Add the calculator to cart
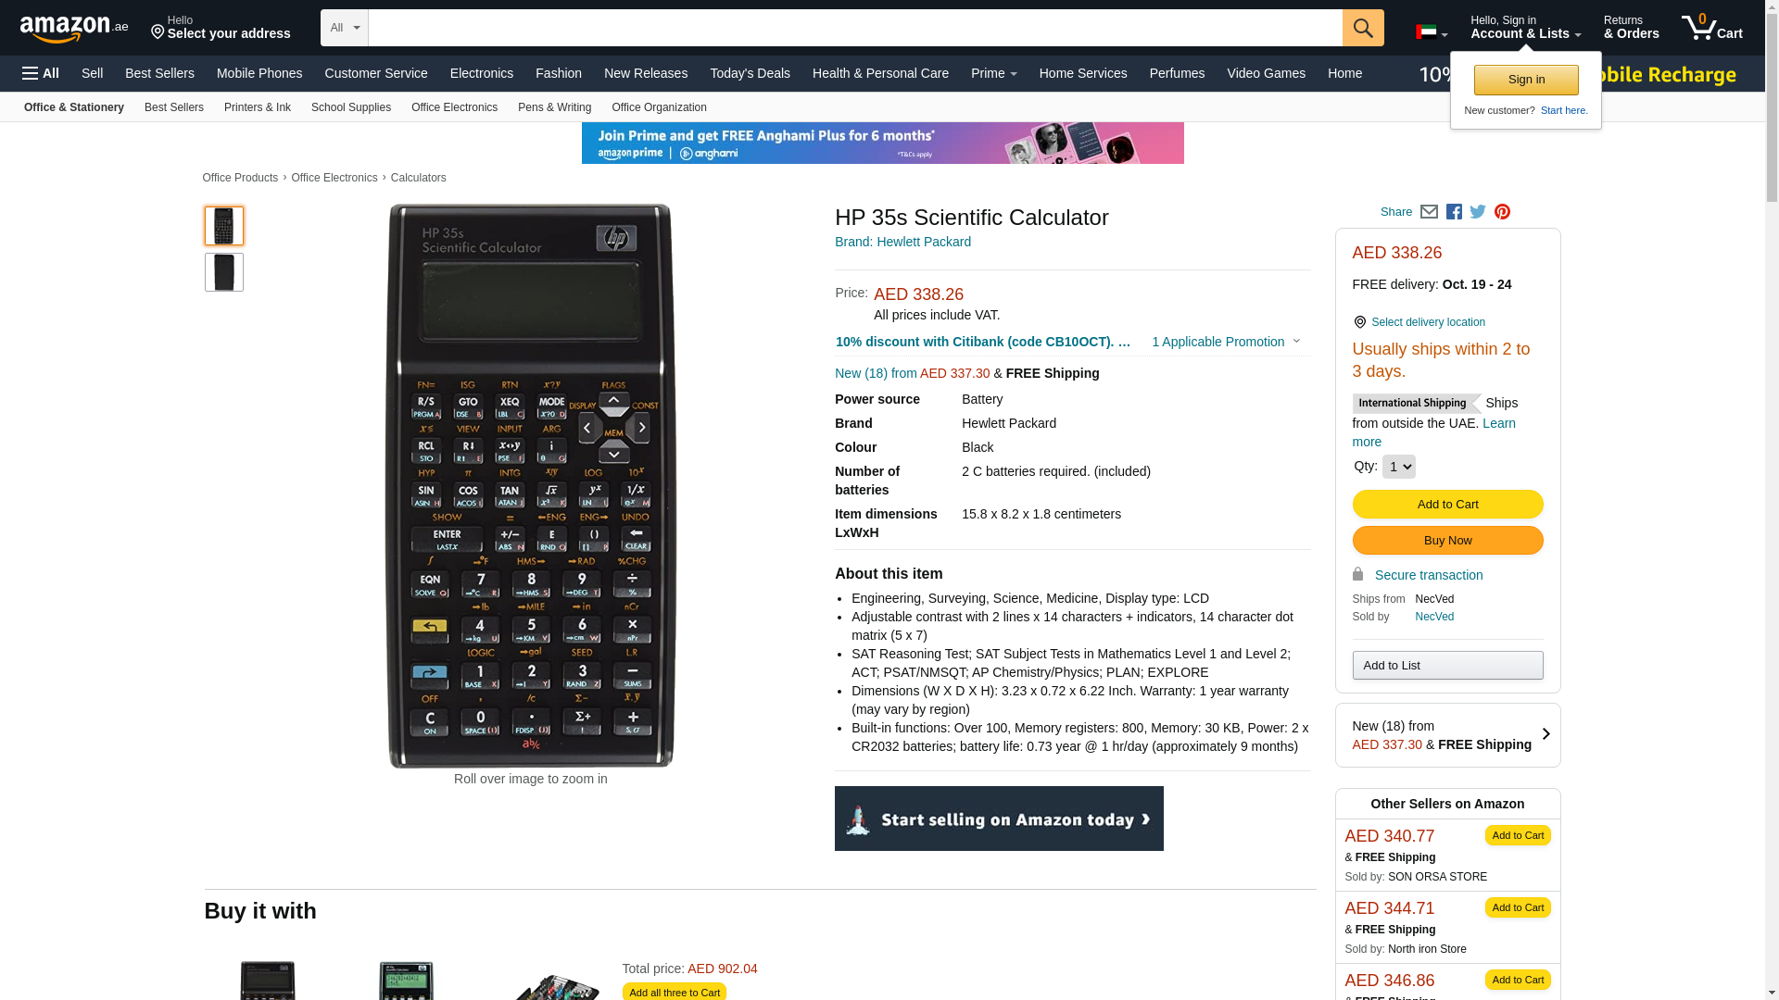Screen dimensions: 1779x1000 coord(1447,505)
